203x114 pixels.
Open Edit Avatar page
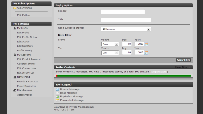[23, 42]
